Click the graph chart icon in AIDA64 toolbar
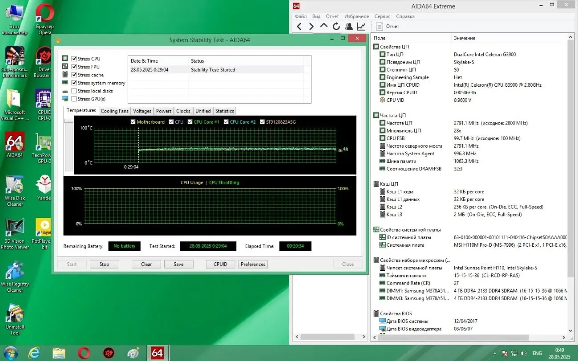Screen dimensions: 578x361 (x=361, y=26)
